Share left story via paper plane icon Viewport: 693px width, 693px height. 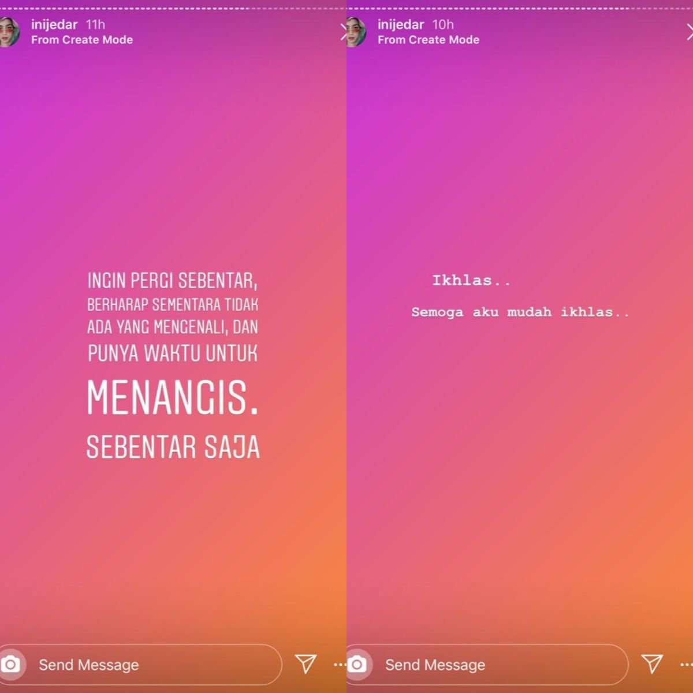tap(305, 664)
